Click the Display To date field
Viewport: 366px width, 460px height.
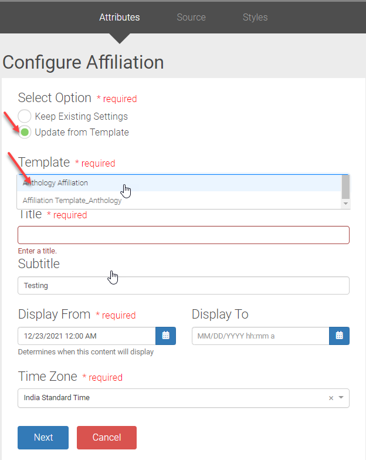pos(260,336)
